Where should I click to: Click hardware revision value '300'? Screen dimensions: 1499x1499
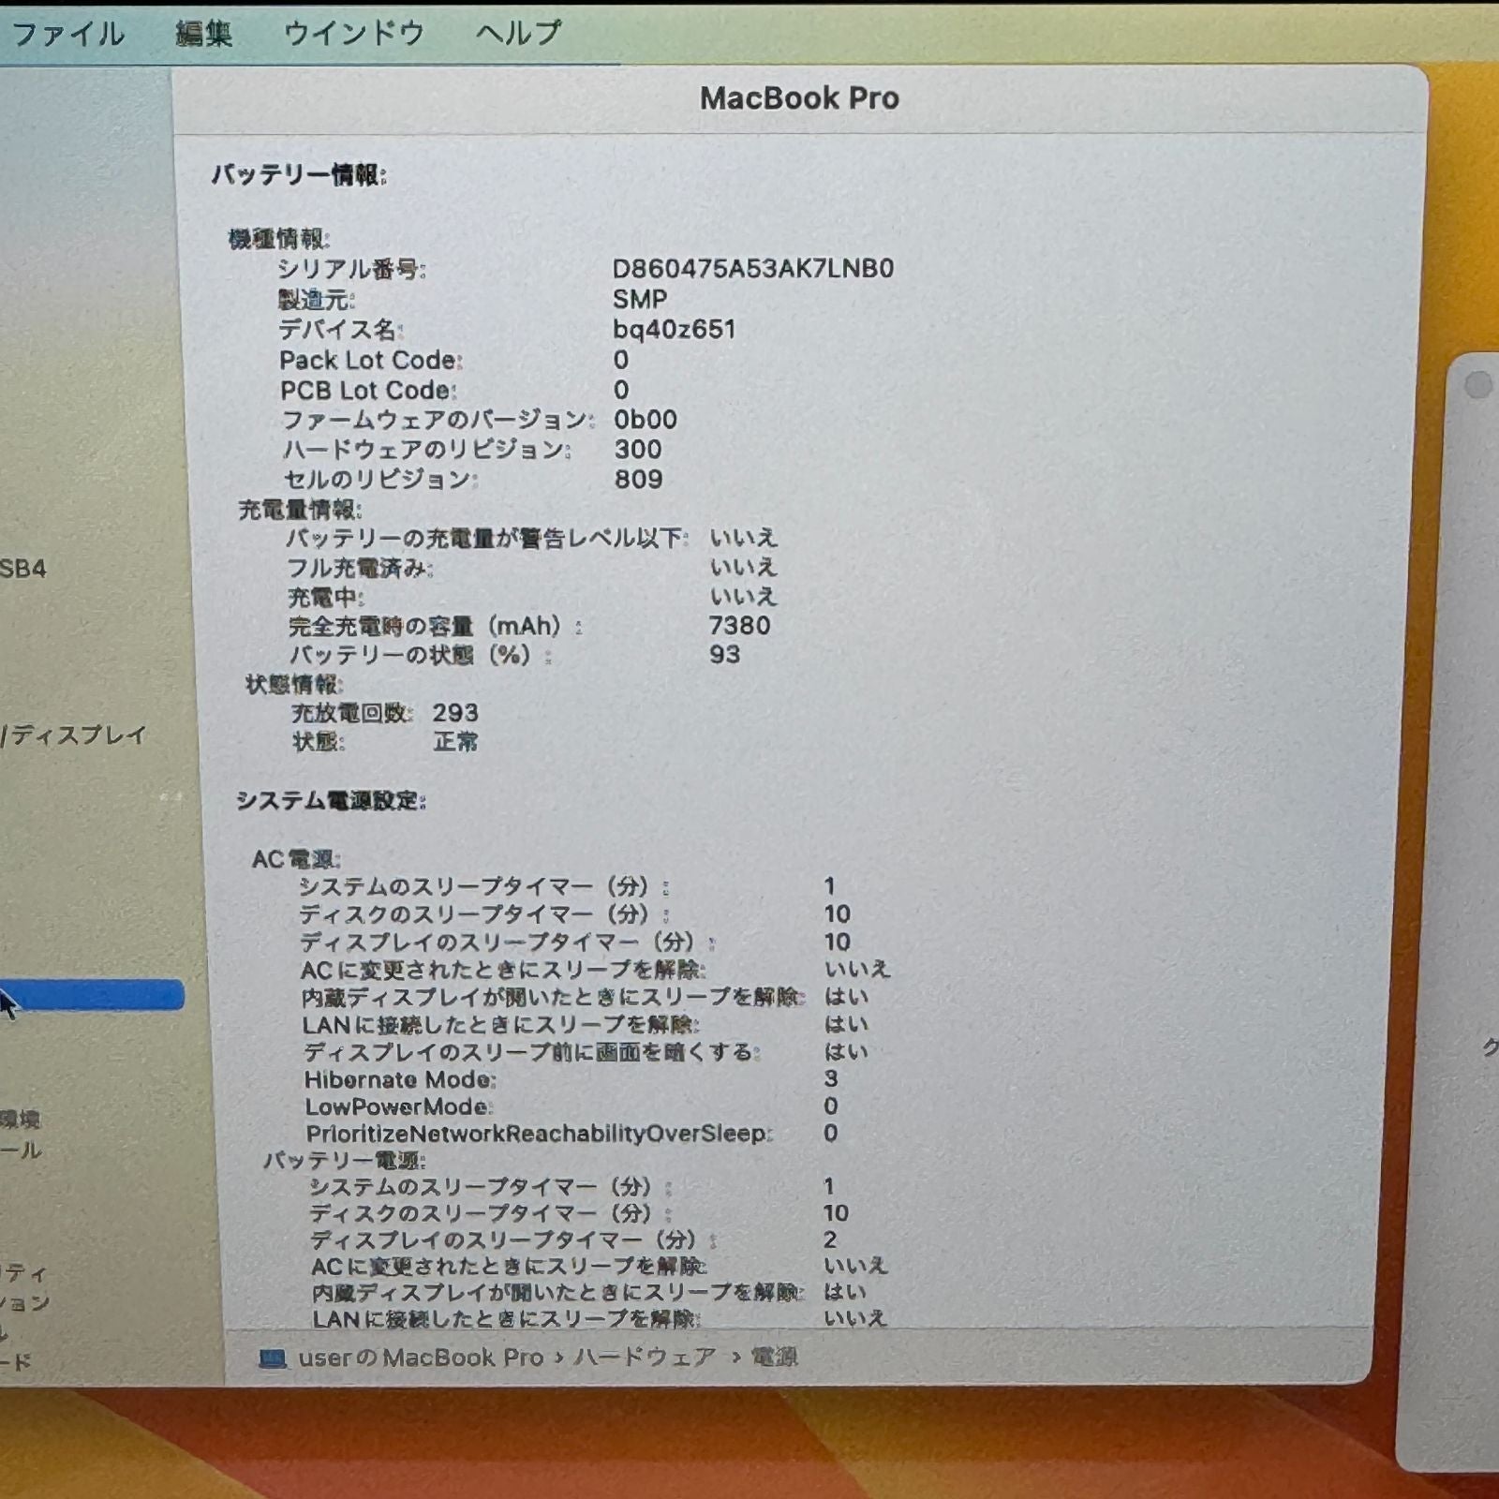click(638, 450)
